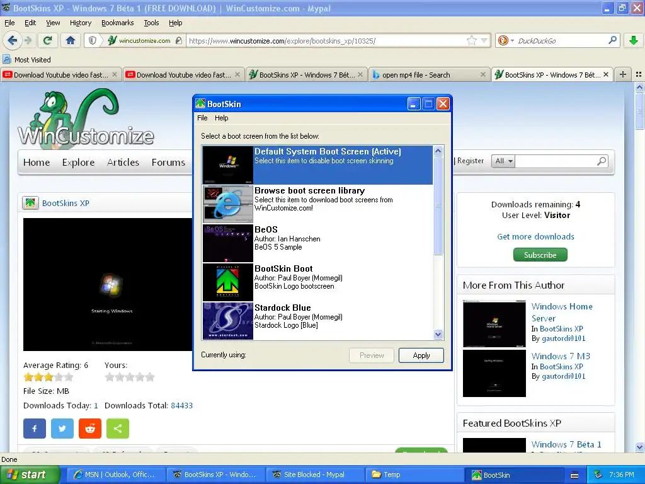The height and width of the screenshot is (484, 645).
Task: Close first Download Youtube video tab
Action: (115, 74)
